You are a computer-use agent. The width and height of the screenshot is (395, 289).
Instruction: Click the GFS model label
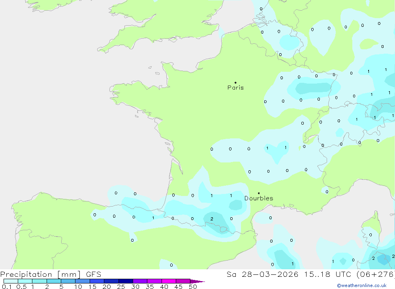click(94, 274)
